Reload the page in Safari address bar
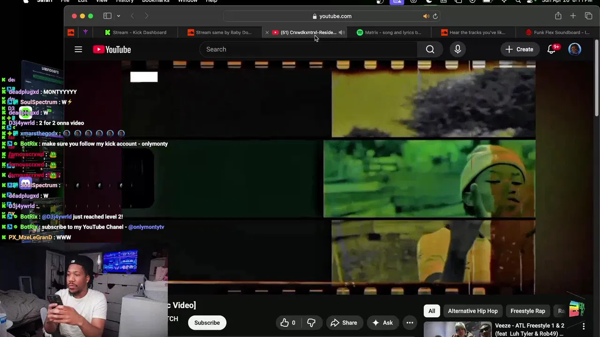This screenshot has width=600, height=337. click(x=435, y=16)
